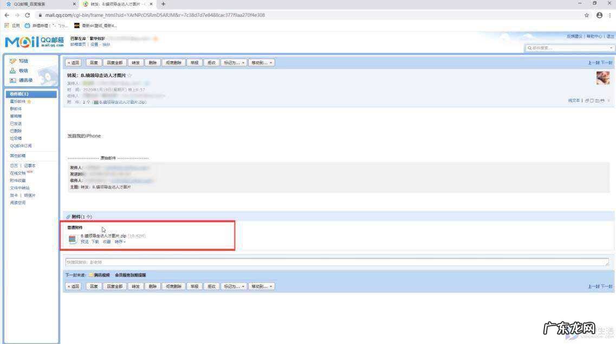Click the top 删除 delete button
The height and width of the screenshot is (344, 616).
[153, 62]
